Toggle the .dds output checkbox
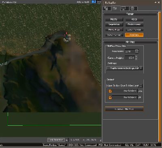The height and width of the screenshot is (148, 162). [110, 91]
